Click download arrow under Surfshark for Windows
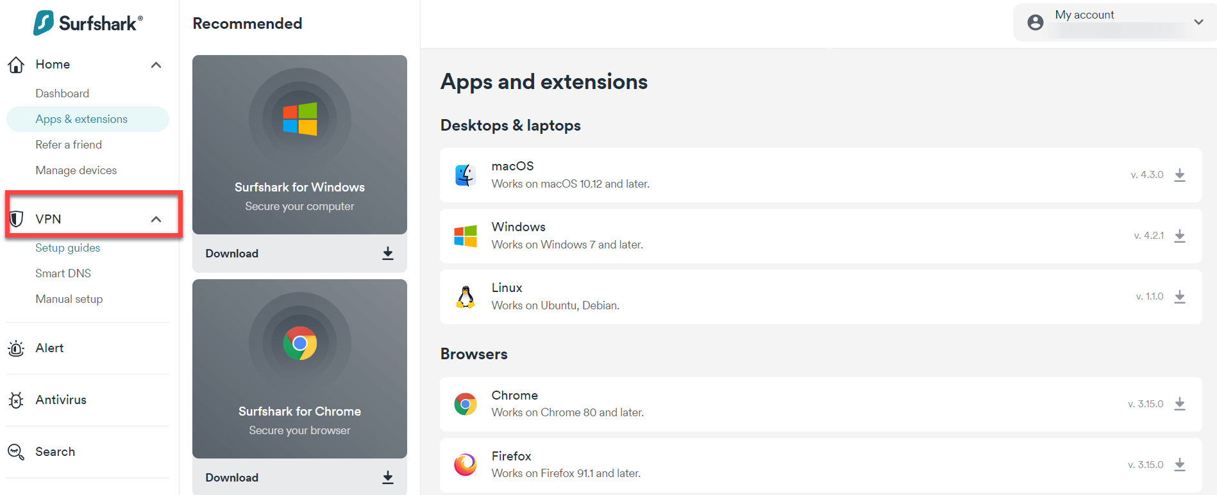1217x495 pixels. point(388,254)
